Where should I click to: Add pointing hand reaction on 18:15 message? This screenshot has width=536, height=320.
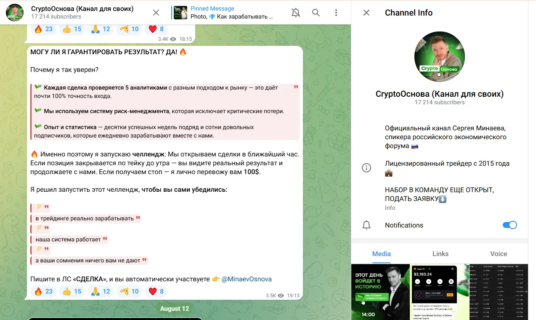click(x=129, y=29)
